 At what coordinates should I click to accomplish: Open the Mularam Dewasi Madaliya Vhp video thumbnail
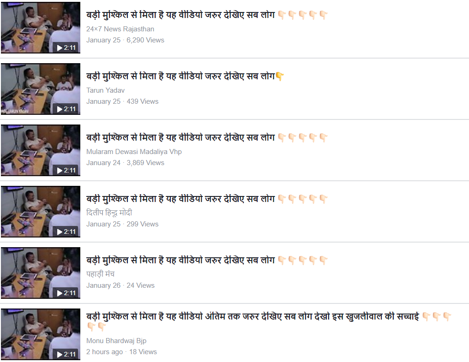click(40, 150)
